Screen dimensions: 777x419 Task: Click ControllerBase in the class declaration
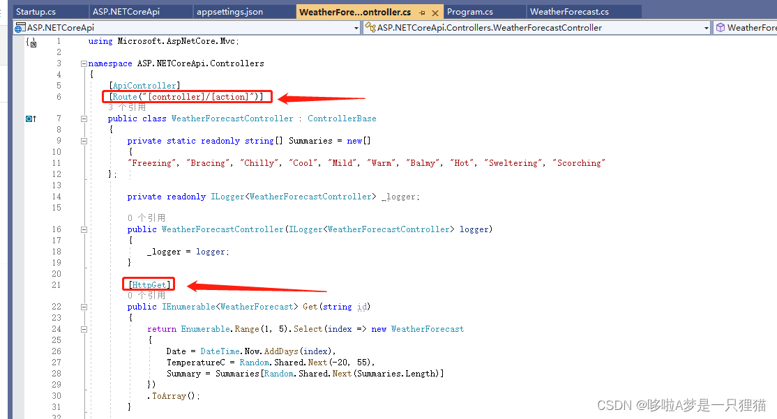tap(342, 119)
